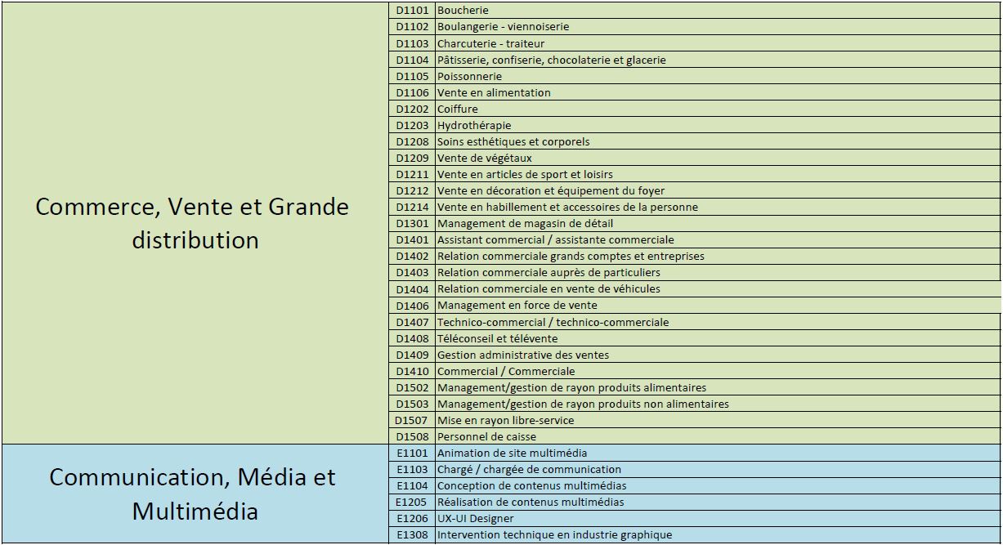Screen dimensions: 1003x545
Task: Click code cell D1103
Action: coord(412,43)
